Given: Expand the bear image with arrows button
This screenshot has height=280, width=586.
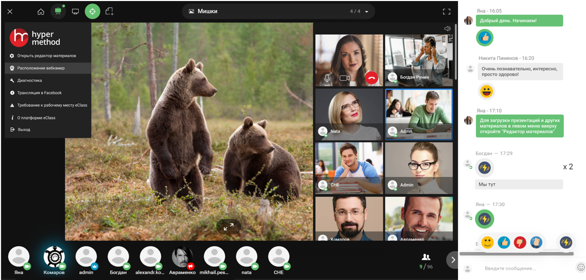Looking at the screenshot, I should pos(229,227).
